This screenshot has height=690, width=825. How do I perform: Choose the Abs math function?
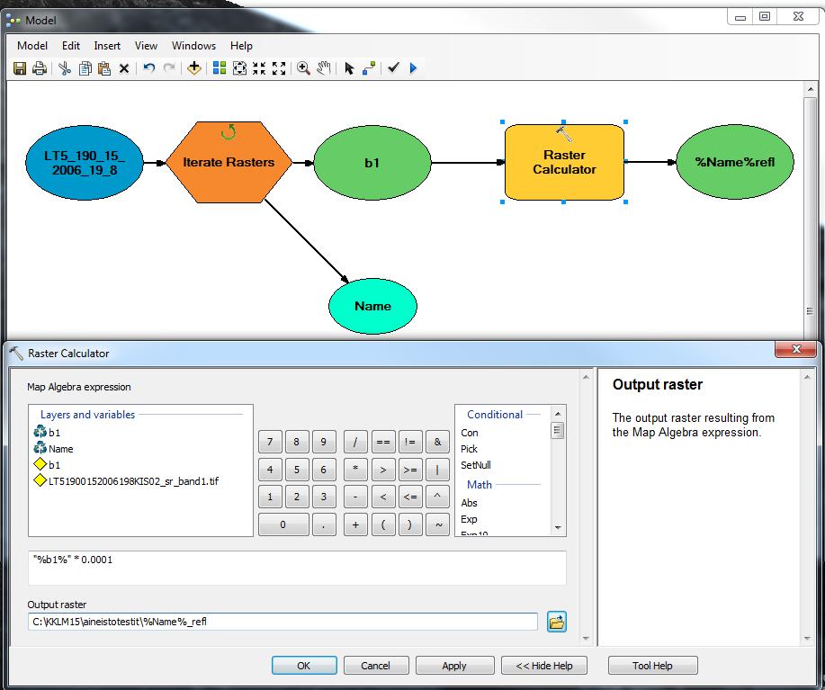pos(469,503)
